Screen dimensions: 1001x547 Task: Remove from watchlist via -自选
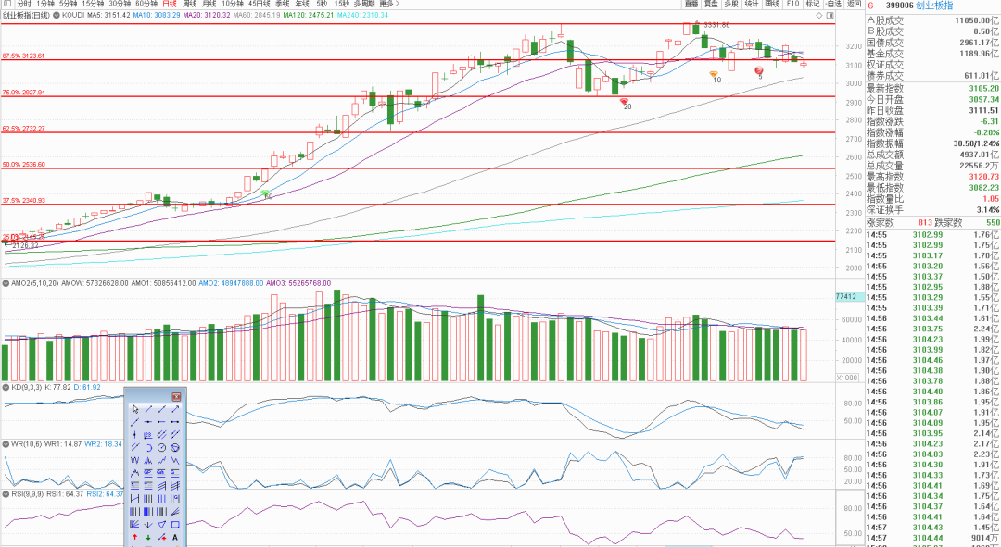pos(833,4)
